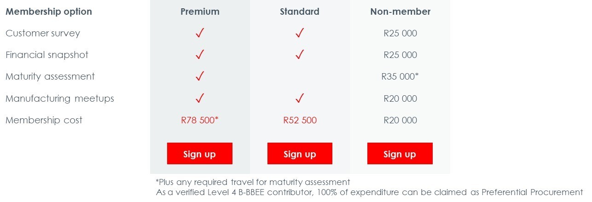This screenshot has height=202, width=592.
Task: Click the Premium Manufacturing meetups checkmark
Action: (x=200, y=98)
